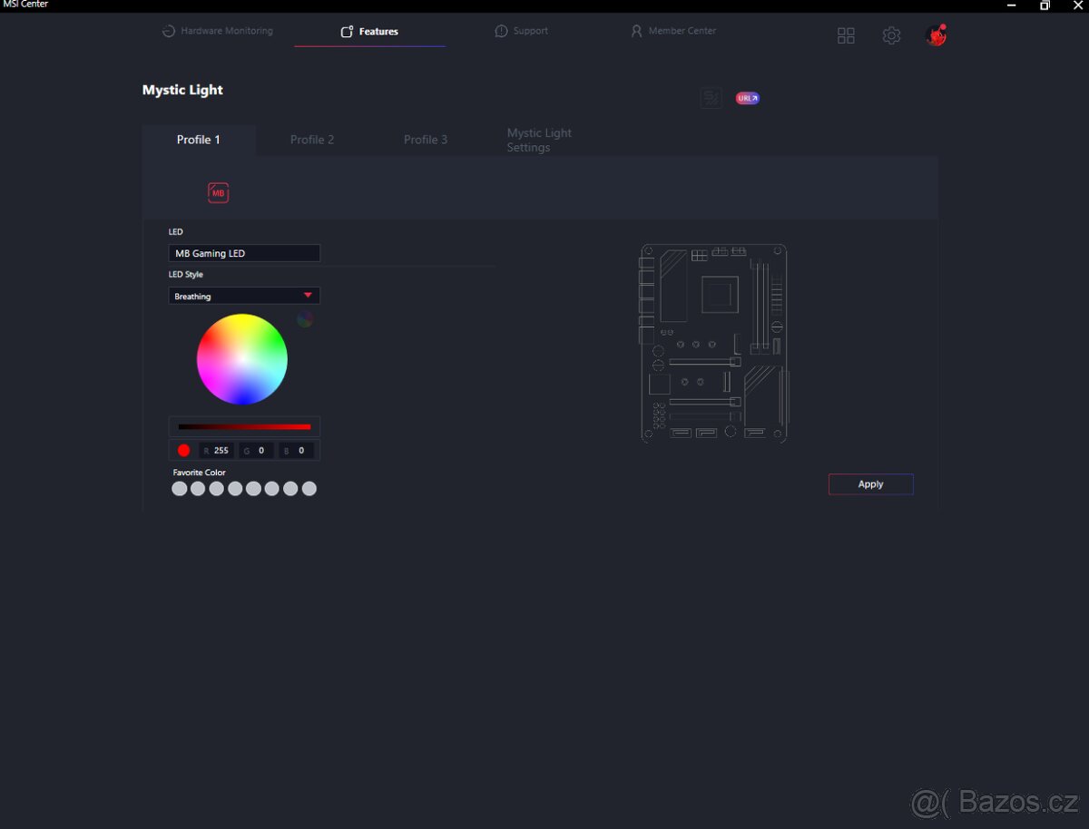Screen dimensions: 1089x829
Task: Select the last Favorite Color slot
Action: pos(309,488)
